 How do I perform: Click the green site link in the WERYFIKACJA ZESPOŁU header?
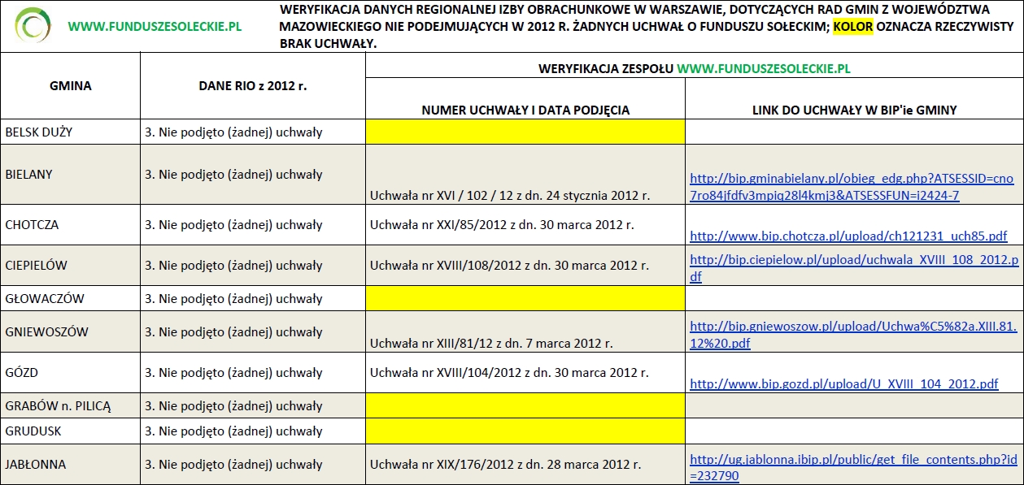(x=763, y=69)
